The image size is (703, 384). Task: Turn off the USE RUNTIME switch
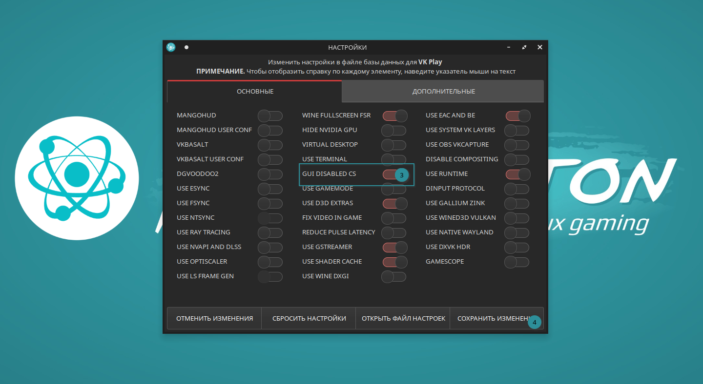pos(517,174)
